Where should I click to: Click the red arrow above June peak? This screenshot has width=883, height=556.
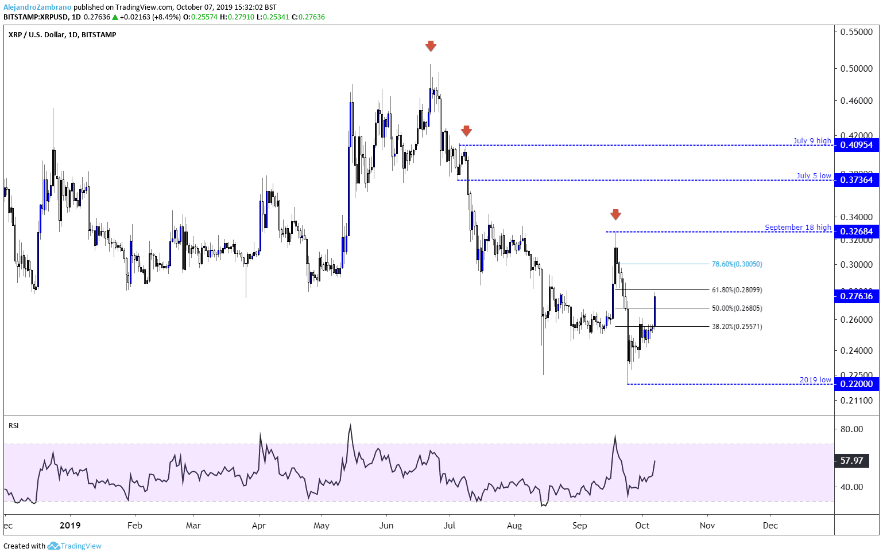pyautogui.click(x=431, y=46)
